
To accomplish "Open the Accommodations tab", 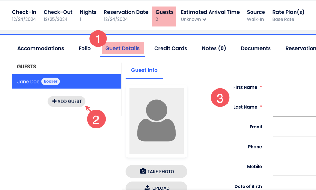I will click(x=40, y=48).
